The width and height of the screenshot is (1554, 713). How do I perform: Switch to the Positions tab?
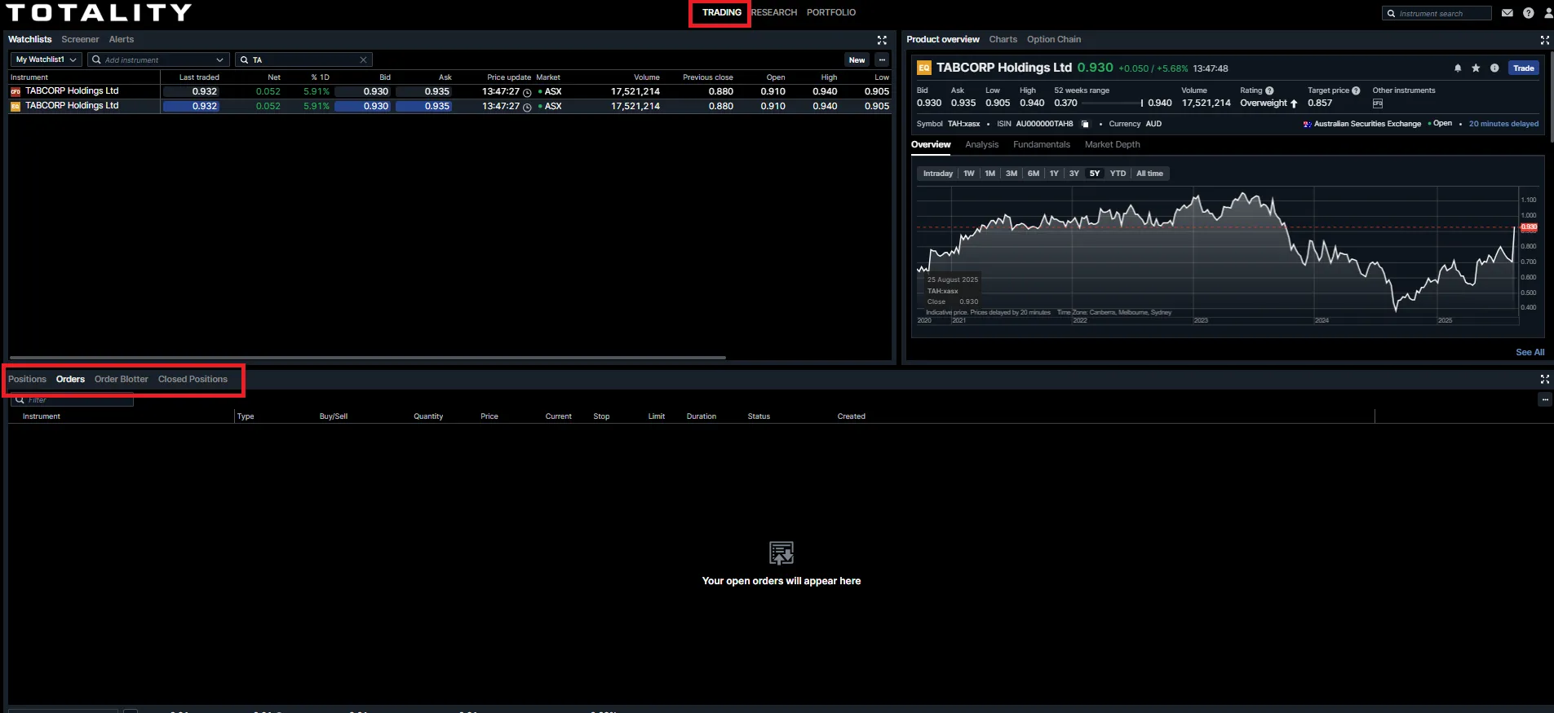(x=27, y=379)
